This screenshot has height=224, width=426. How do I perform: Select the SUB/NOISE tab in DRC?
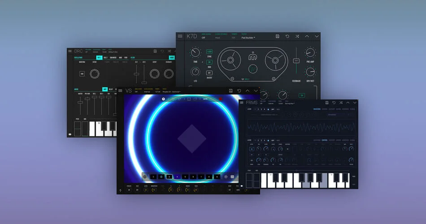tap(113, 57)
